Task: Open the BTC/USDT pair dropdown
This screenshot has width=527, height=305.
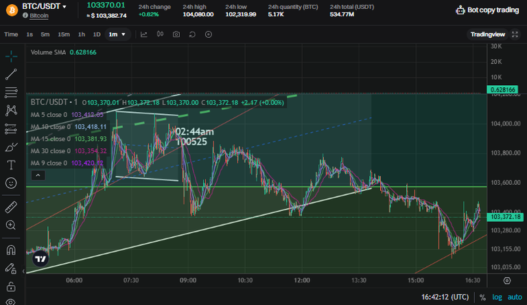Action: (x=45, y=6)
